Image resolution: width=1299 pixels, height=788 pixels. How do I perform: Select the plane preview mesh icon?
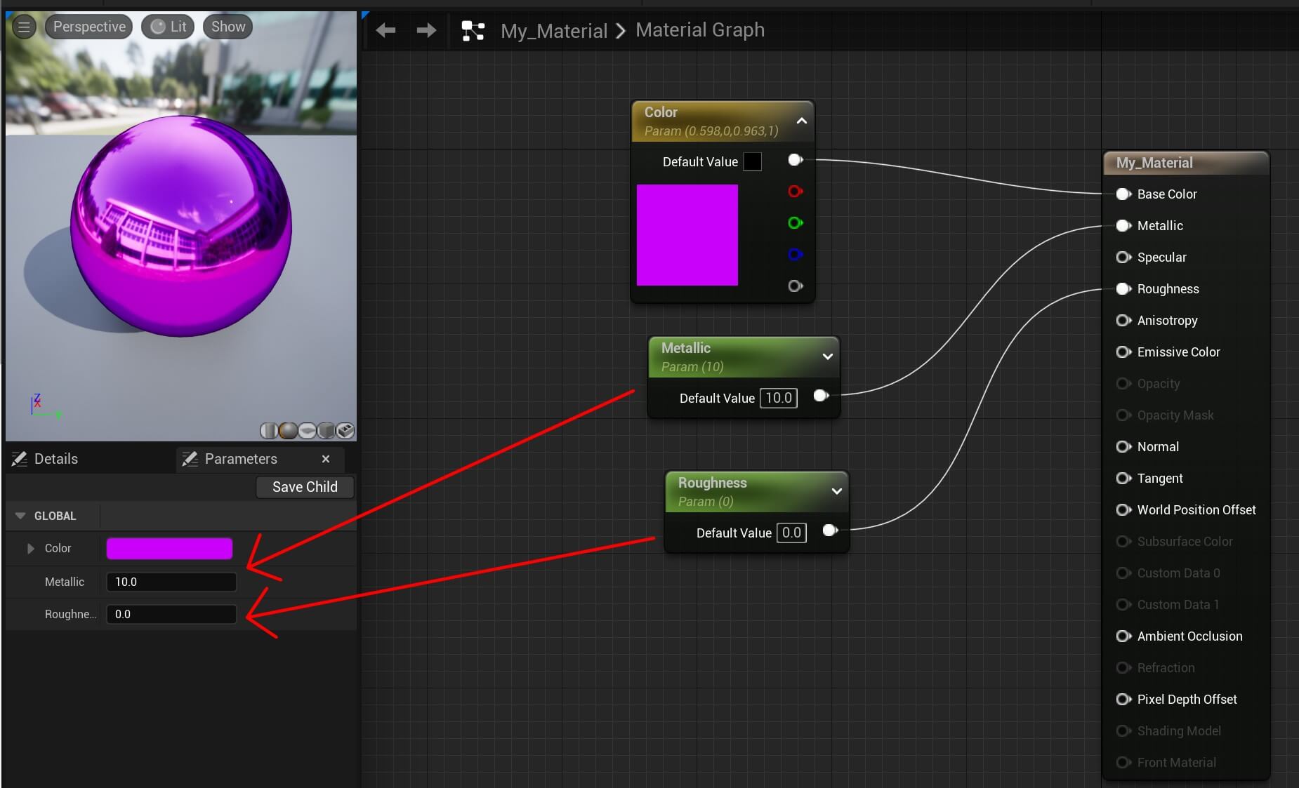pyautogui.click(x=307, y=430)
